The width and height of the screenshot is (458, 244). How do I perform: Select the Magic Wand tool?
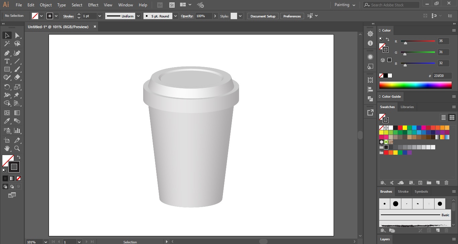pyautogui.click(x=7, y=43)
